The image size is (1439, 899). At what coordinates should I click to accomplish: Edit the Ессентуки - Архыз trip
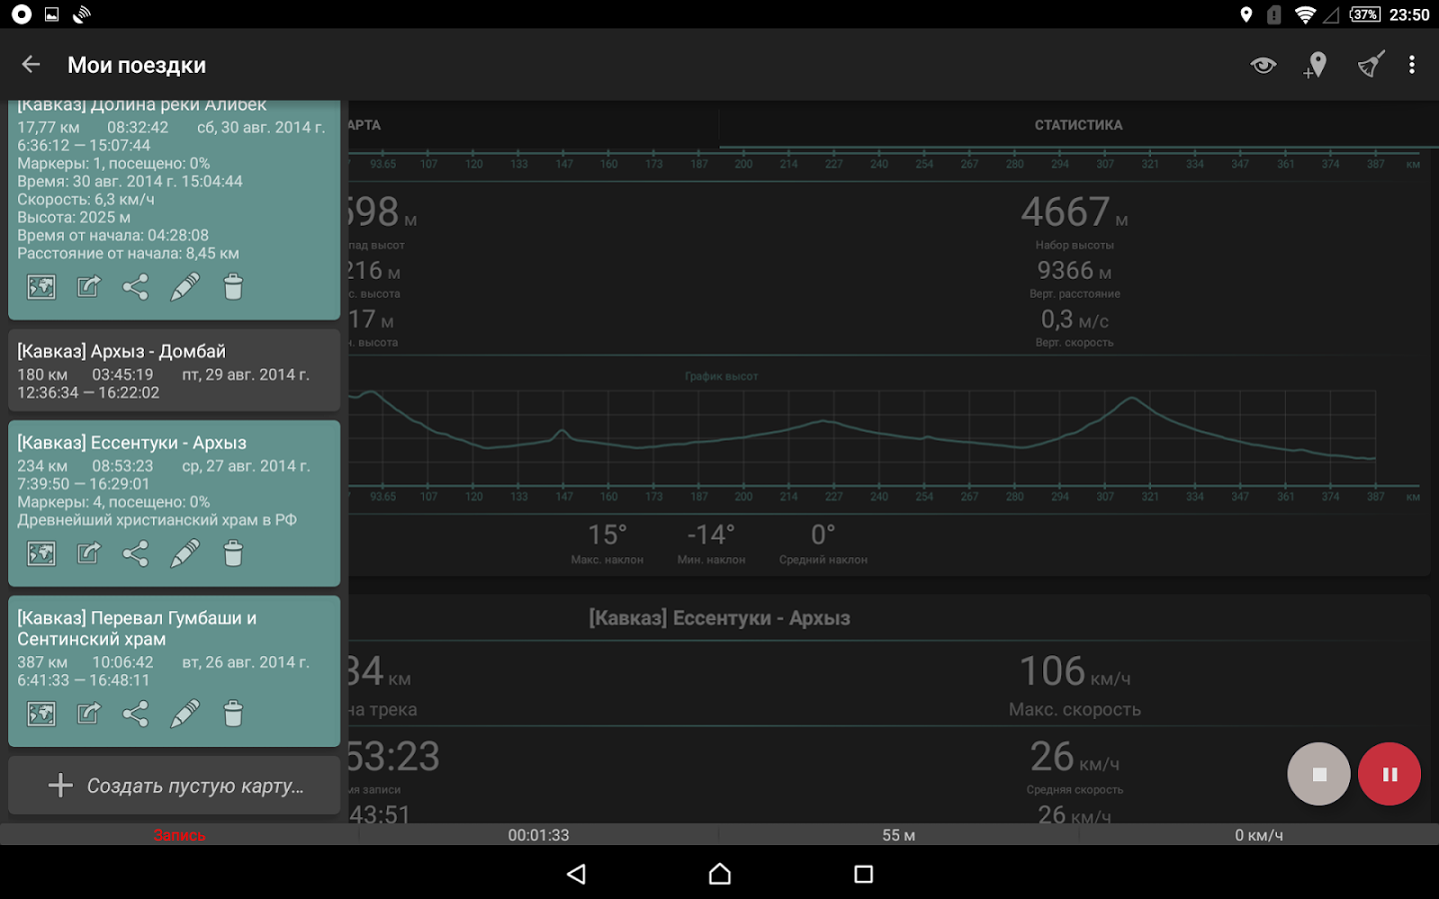[x=185, y=553]
